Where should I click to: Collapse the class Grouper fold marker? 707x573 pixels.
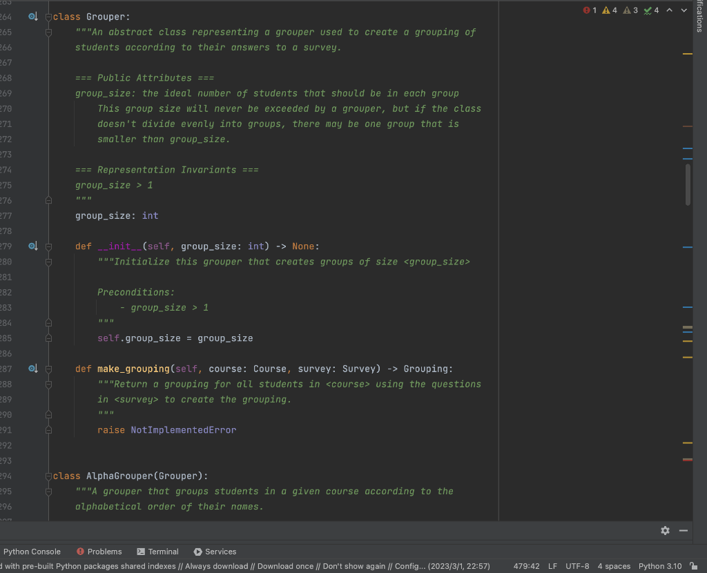49,17
